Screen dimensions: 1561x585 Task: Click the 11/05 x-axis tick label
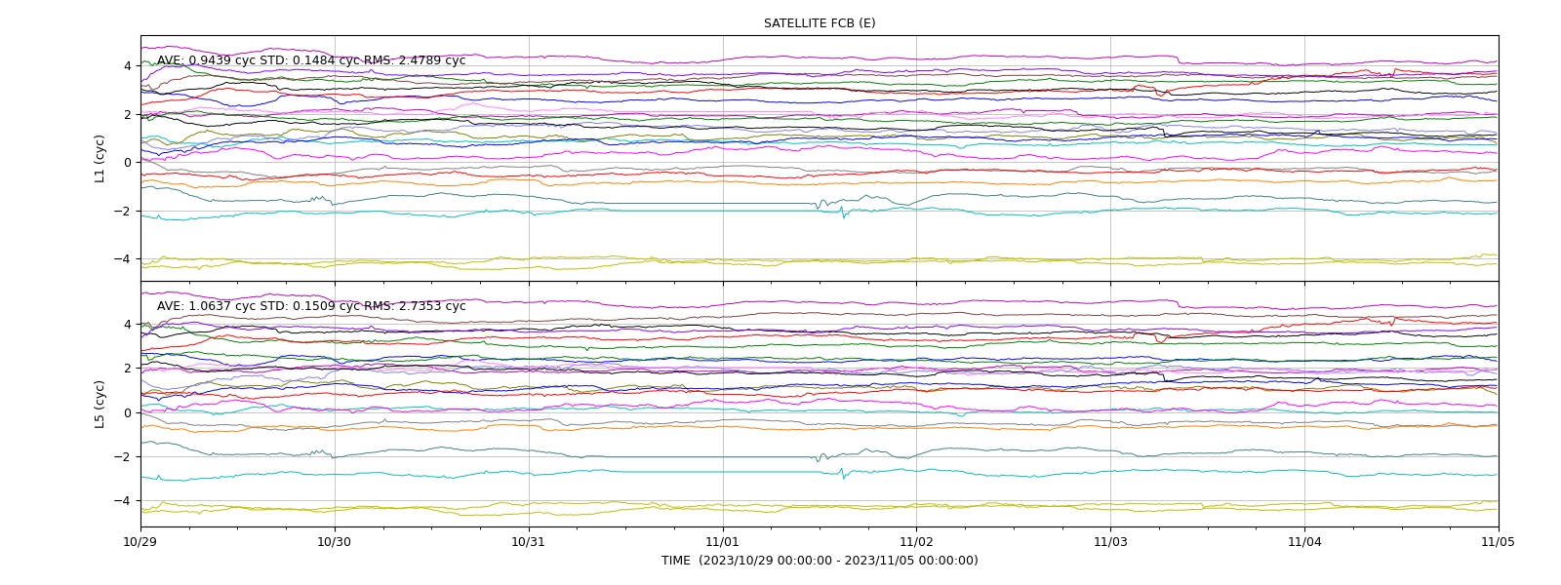(1499, 542)
